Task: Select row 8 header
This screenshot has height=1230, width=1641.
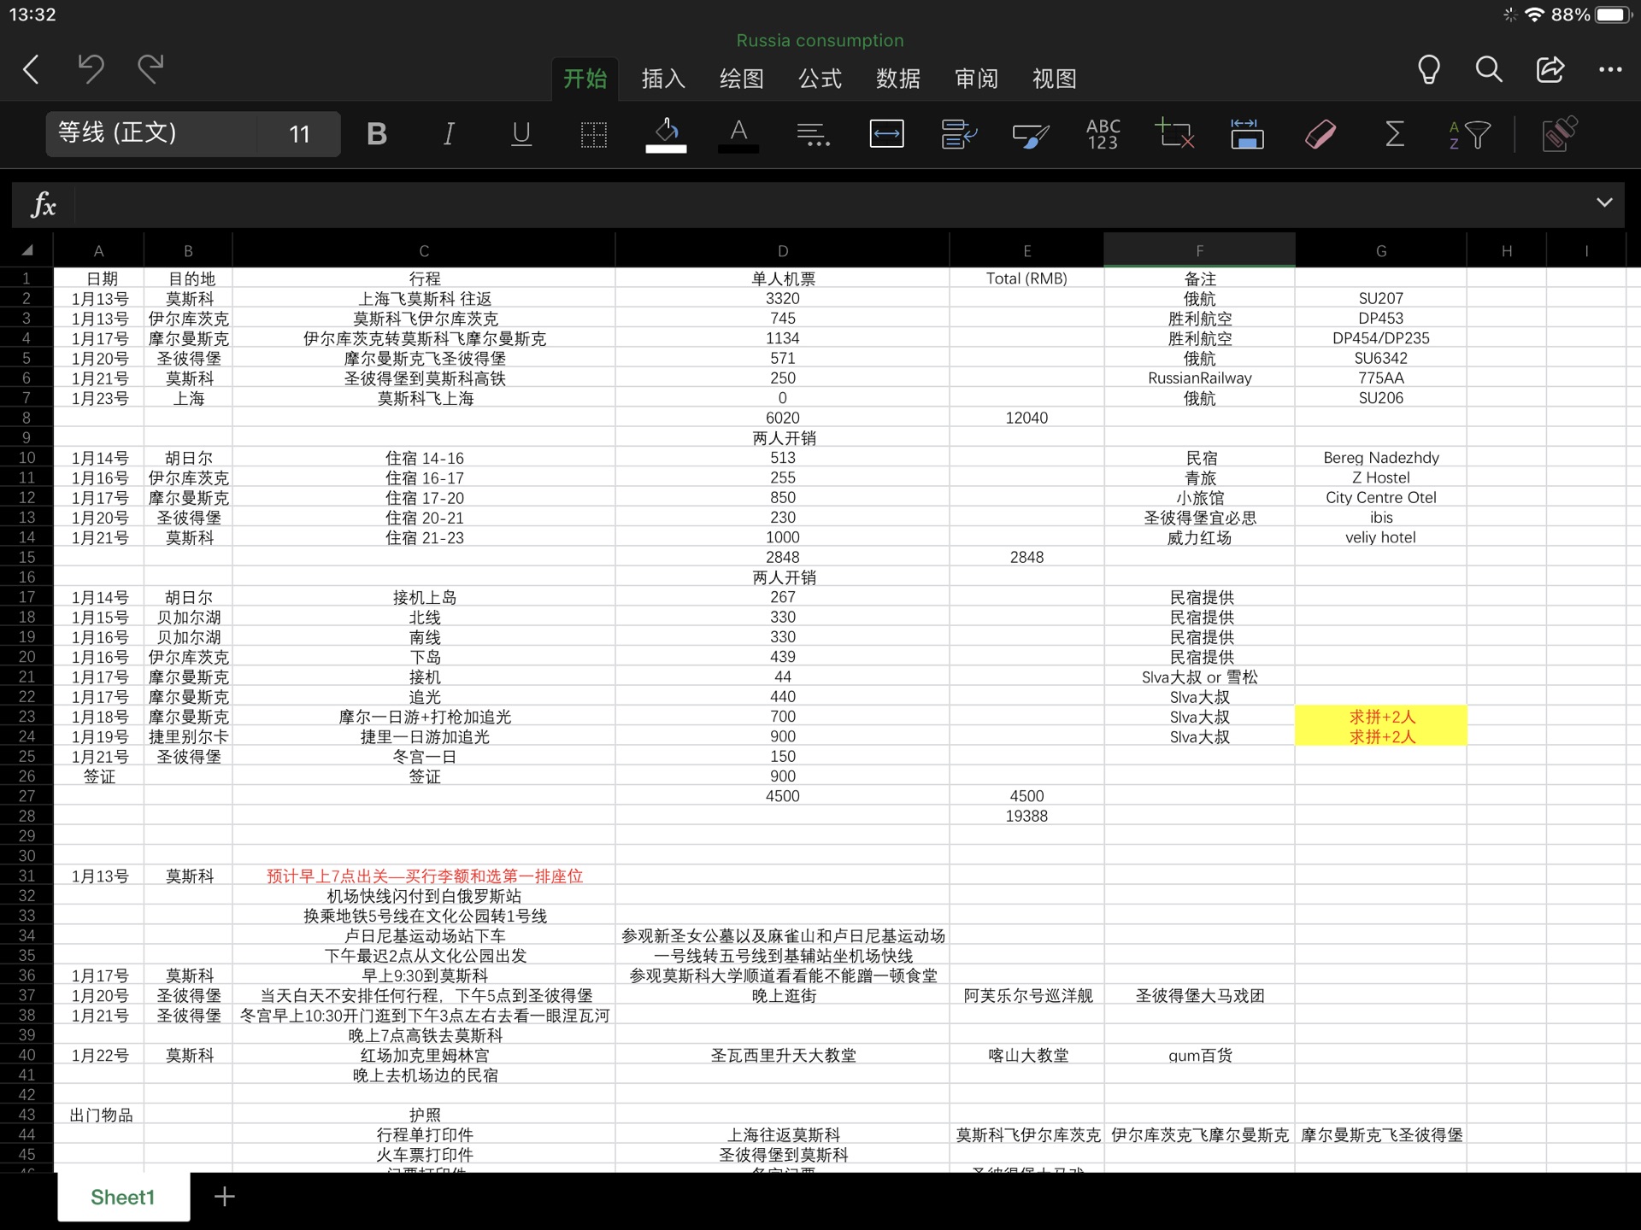Action: pyautogui.click(x=26, y=418)
